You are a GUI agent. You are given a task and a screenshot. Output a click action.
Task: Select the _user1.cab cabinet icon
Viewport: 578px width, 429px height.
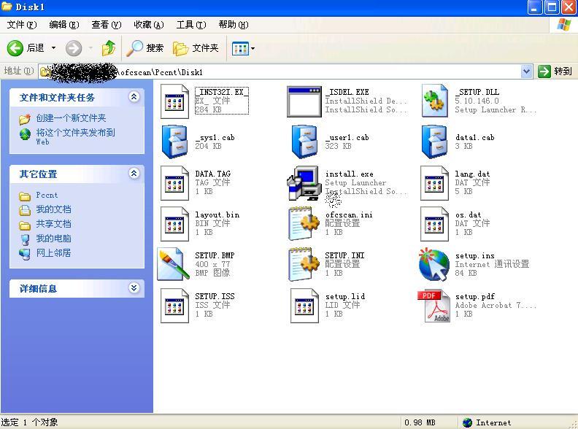tap(304, 142)
